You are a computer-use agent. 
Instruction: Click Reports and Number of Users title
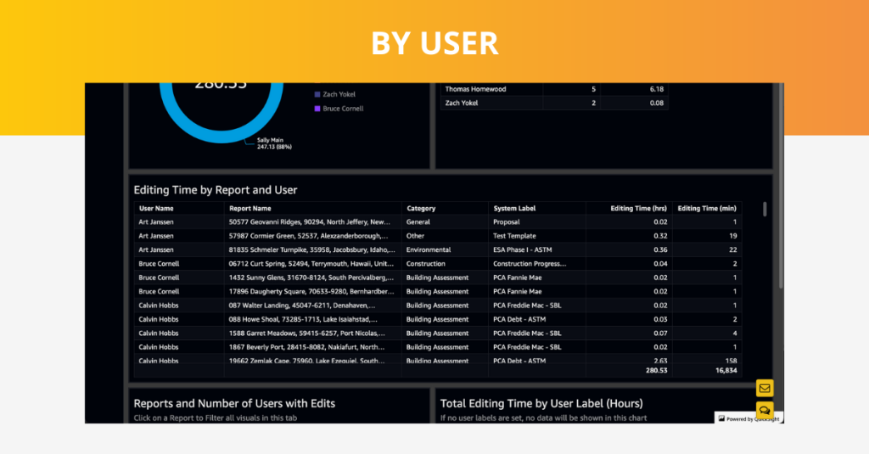[x=234, y=404]
